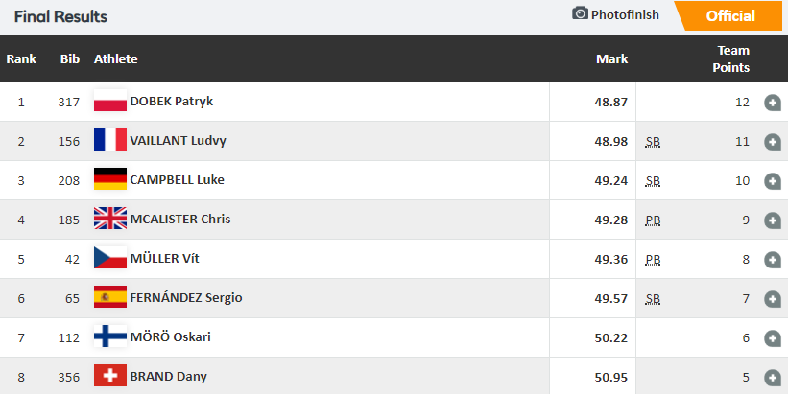Screen dimensions: 788x394
Task: Click the Poland flag icon
Action: point(110,101)
